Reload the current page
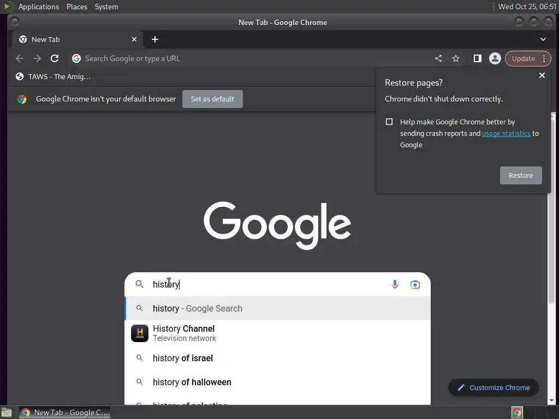 pos(55,58)
